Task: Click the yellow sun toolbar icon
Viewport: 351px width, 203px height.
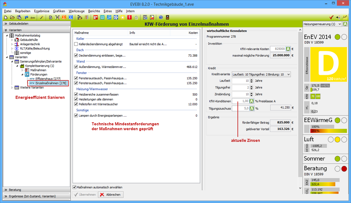Action: (123, 17)
